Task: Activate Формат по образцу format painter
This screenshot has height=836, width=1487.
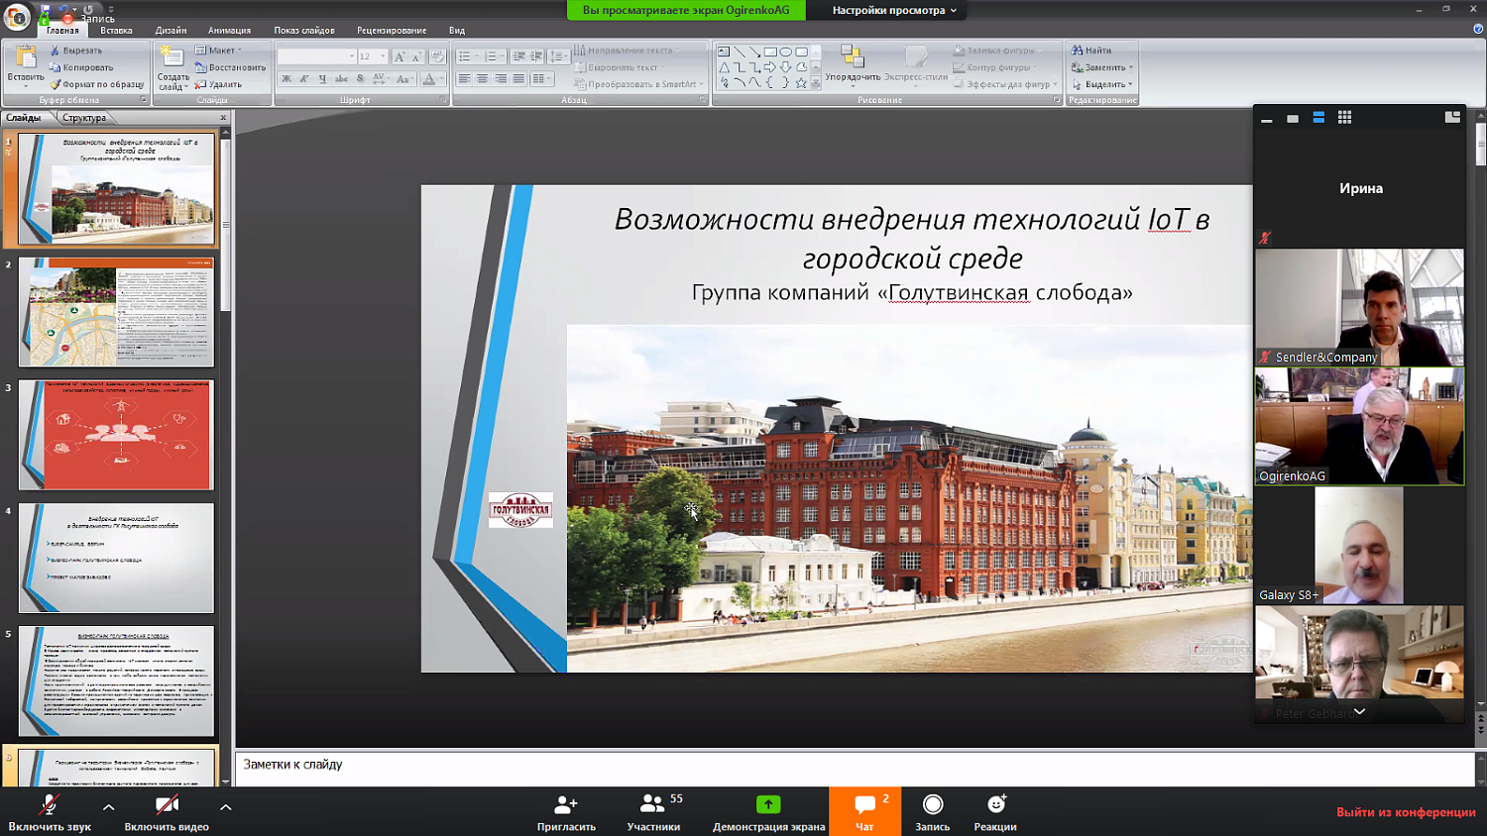Action: (96, 84)
